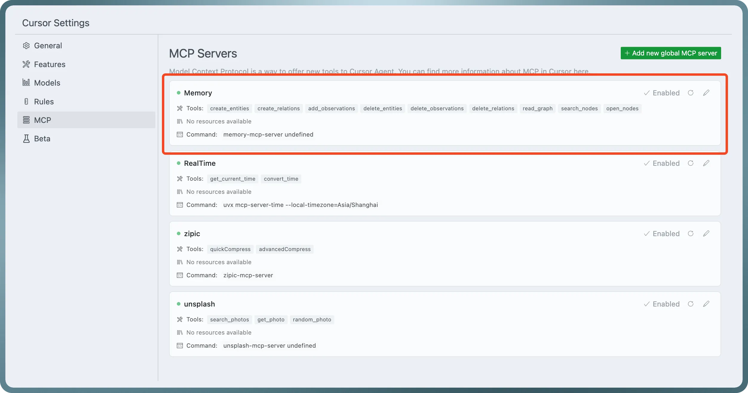The image size is (748, 393).
Task: Toggle Enabled state for Memory server
Action: 662,93
